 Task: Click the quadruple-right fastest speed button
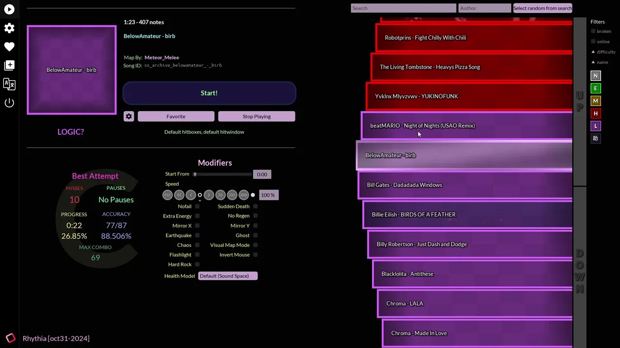[244, 195]
